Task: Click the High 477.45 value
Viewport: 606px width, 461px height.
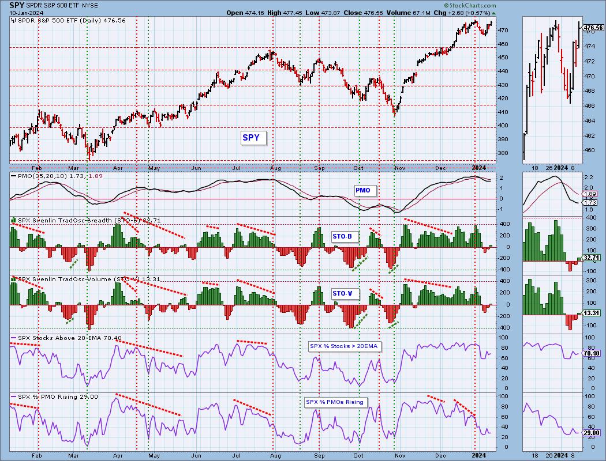Action: (284, 13)
